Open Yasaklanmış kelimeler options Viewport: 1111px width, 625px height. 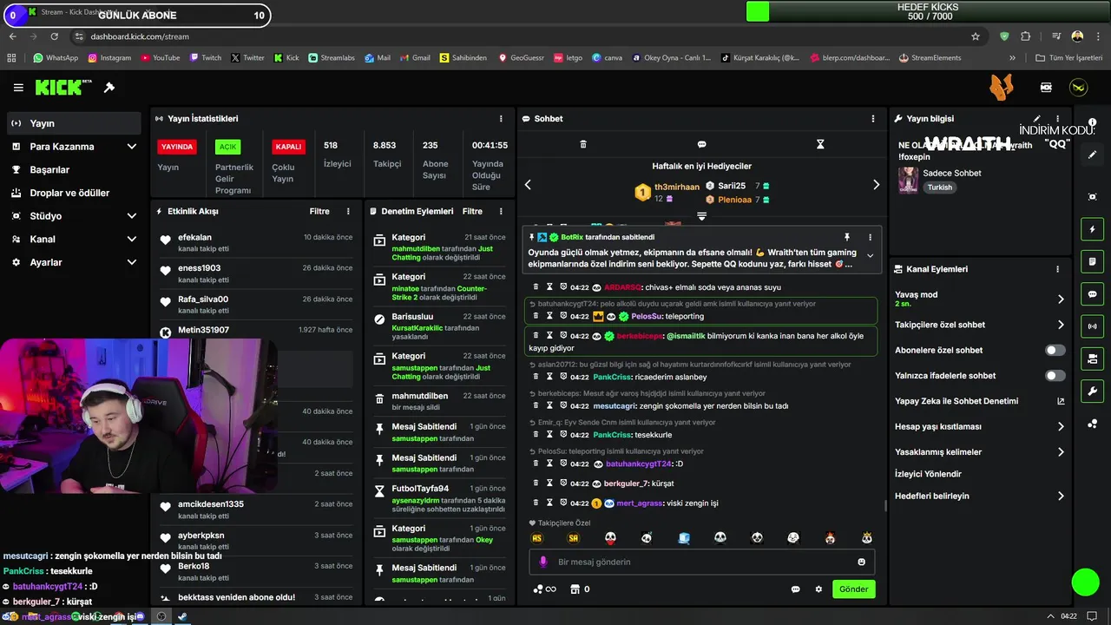click(979, 452)
